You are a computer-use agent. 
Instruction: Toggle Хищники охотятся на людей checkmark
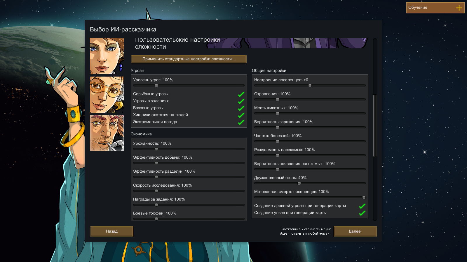tap(241, 115)
